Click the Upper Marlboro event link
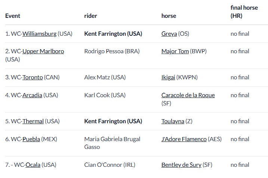 tap(43, 51)
